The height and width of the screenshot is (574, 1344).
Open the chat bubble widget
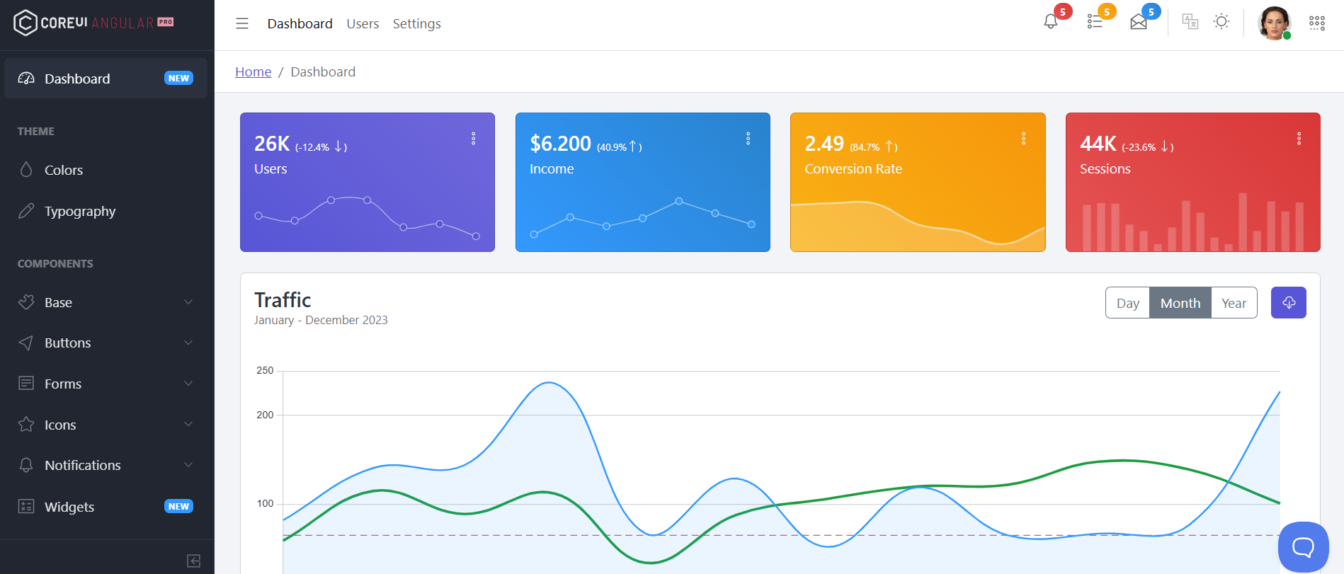1303,546
